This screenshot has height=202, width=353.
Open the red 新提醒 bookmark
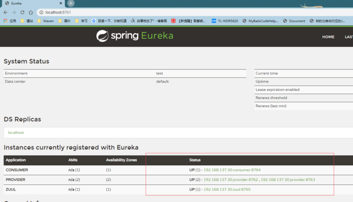(189, 21)
